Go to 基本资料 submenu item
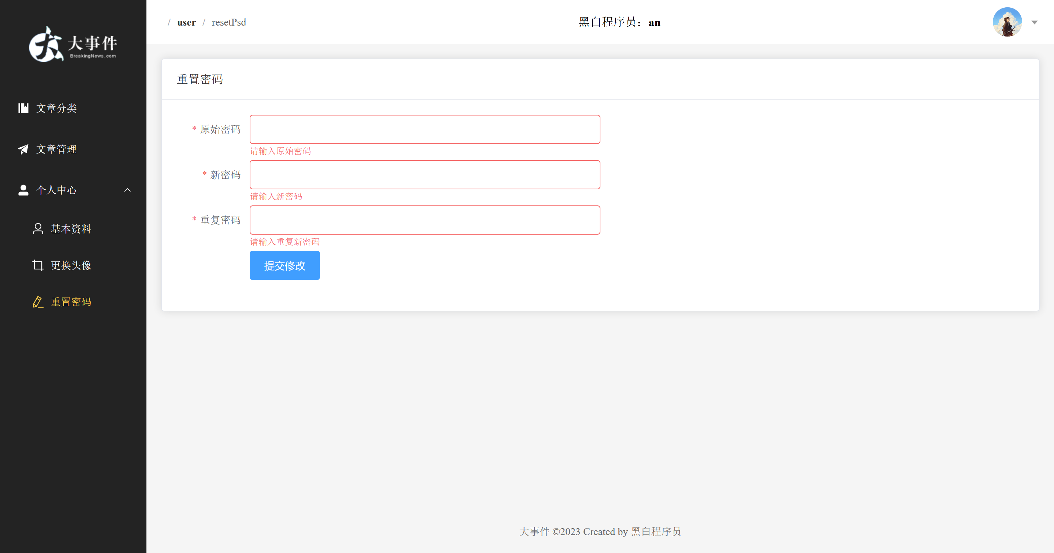Viewport: 1054px width, 553px height. coord(71,229)
